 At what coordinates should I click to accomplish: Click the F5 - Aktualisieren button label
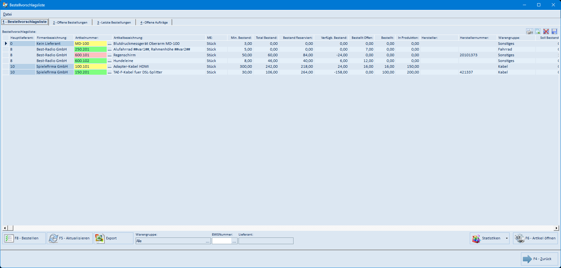(74, 238)
